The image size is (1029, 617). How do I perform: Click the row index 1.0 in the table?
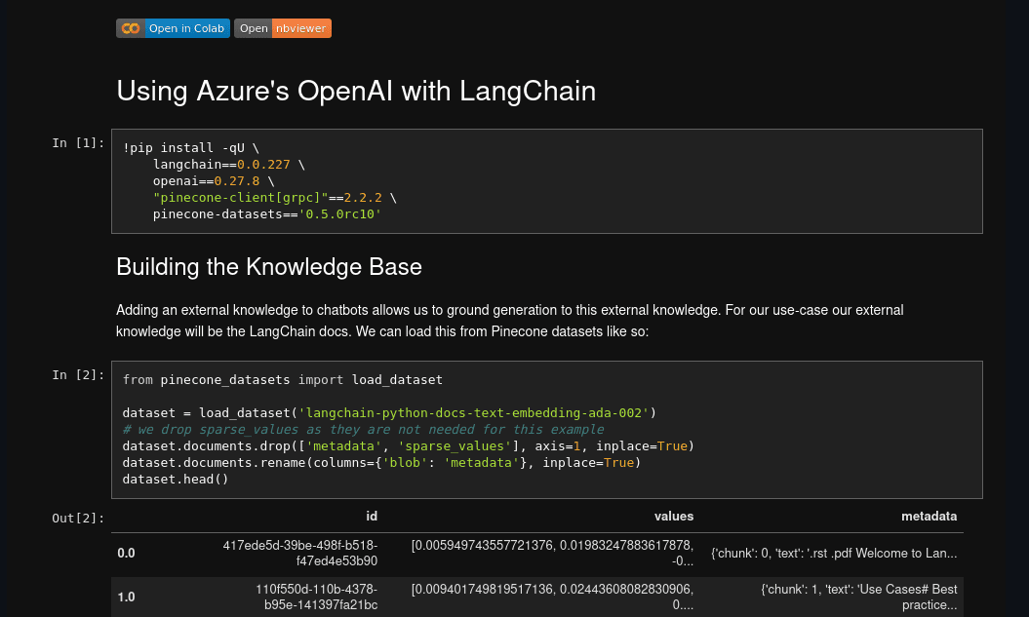click(x=126, y=597)
